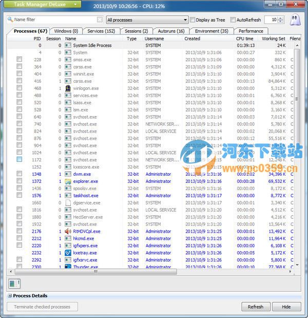Click the winlogon.exe process icon

click(68, 88)
